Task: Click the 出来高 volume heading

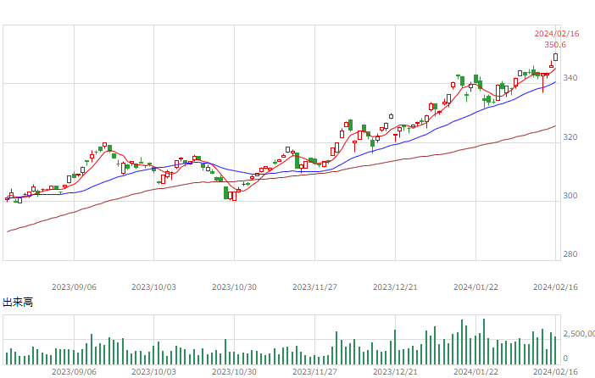Action: (x=18, y=303)
